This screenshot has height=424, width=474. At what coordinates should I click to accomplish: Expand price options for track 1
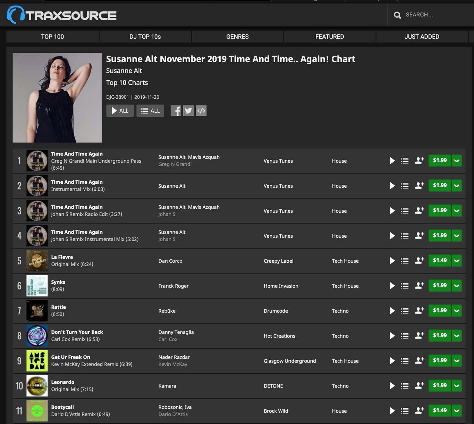coord(457,161)
